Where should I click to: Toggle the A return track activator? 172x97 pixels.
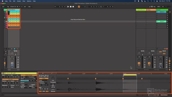139,63
